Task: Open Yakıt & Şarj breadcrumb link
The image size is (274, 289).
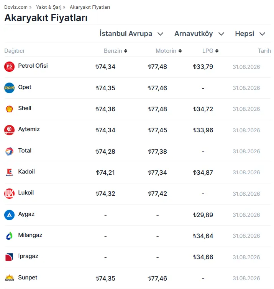Action: click(x=49, y=7)
